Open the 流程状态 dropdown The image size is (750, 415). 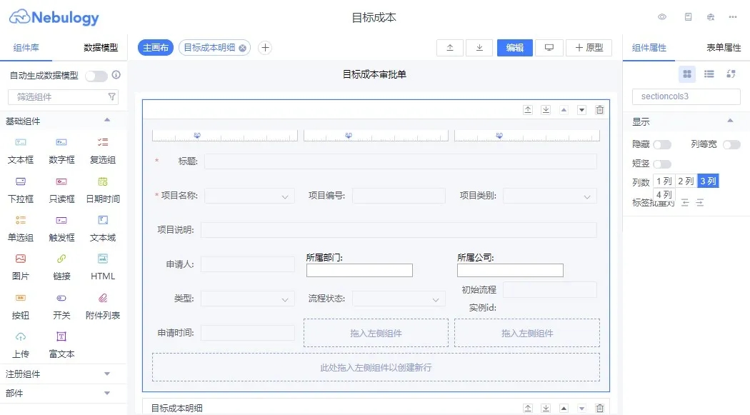pos(399,299)
